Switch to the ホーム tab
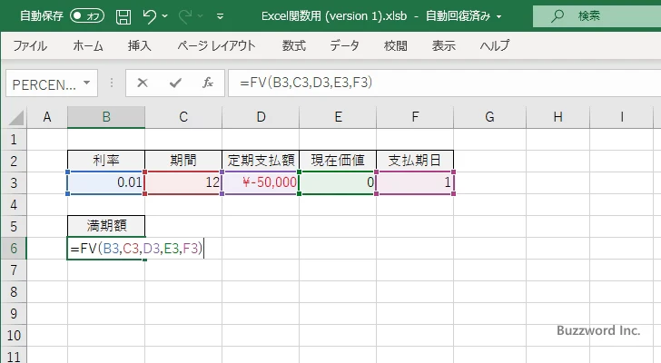The width and height of the screenshot is (661, 363). tap(88, 45)
